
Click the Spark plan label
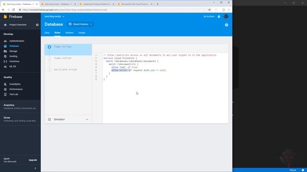6,159
